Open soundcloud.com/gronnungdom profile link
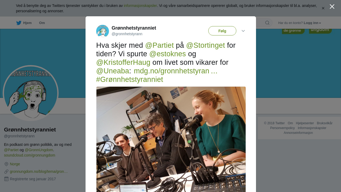 pos(30,155)
